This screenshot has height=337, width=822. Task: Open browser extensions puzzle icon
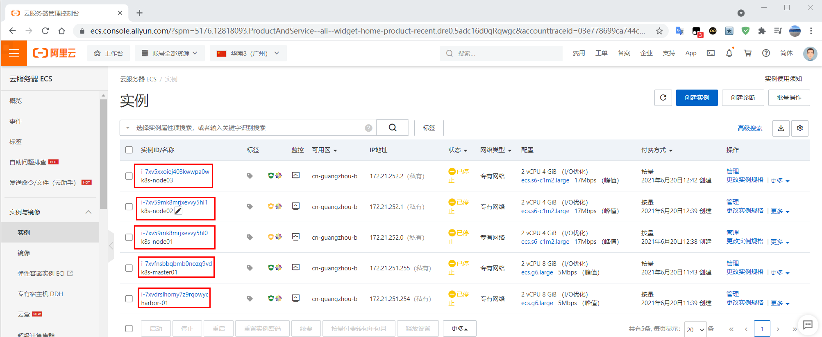[x=762, y=31]
